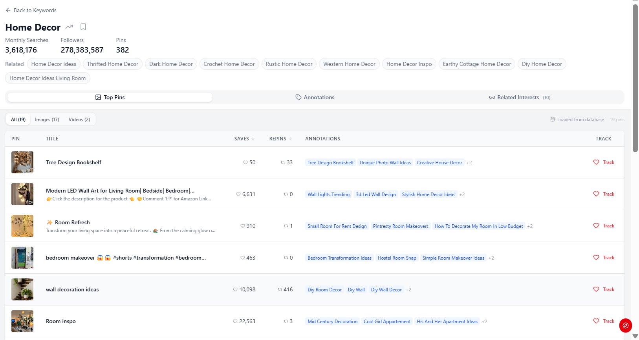Image resolution: width=639 pixels, height=340 pixels.
Task: Open related keyword Home Decor Ideas
Action: pyautogui.click(x=54, y=64)
